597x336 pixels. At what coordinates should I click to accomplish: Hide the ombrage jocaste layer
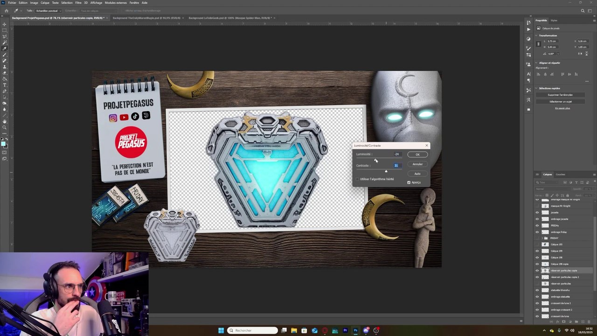(537, 219)
